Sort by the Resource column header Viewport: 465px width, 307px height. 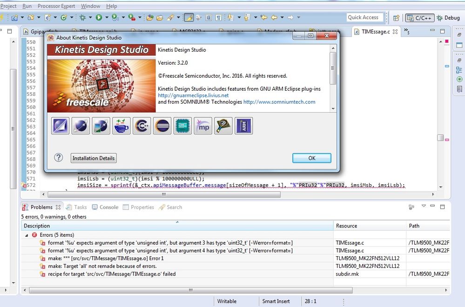point(370,226)
